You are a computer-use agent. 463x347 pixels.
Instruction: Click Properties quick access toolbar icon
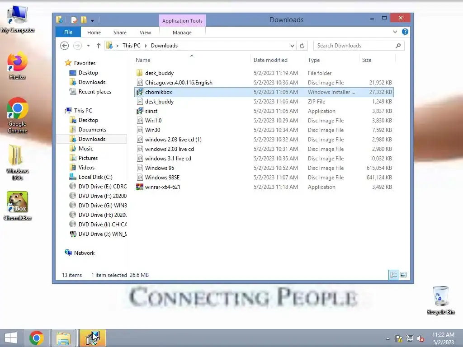(74, 20)
